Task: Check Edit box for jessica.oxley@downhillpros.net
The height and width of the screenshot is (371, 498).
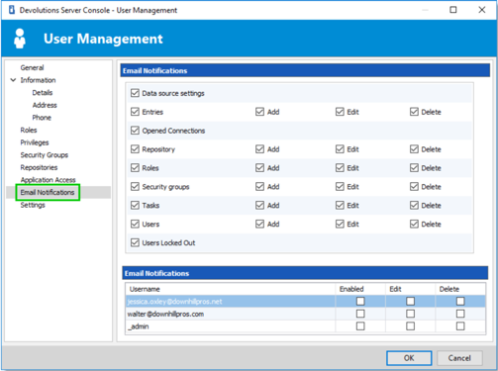Action: click(x=410, y=301)
